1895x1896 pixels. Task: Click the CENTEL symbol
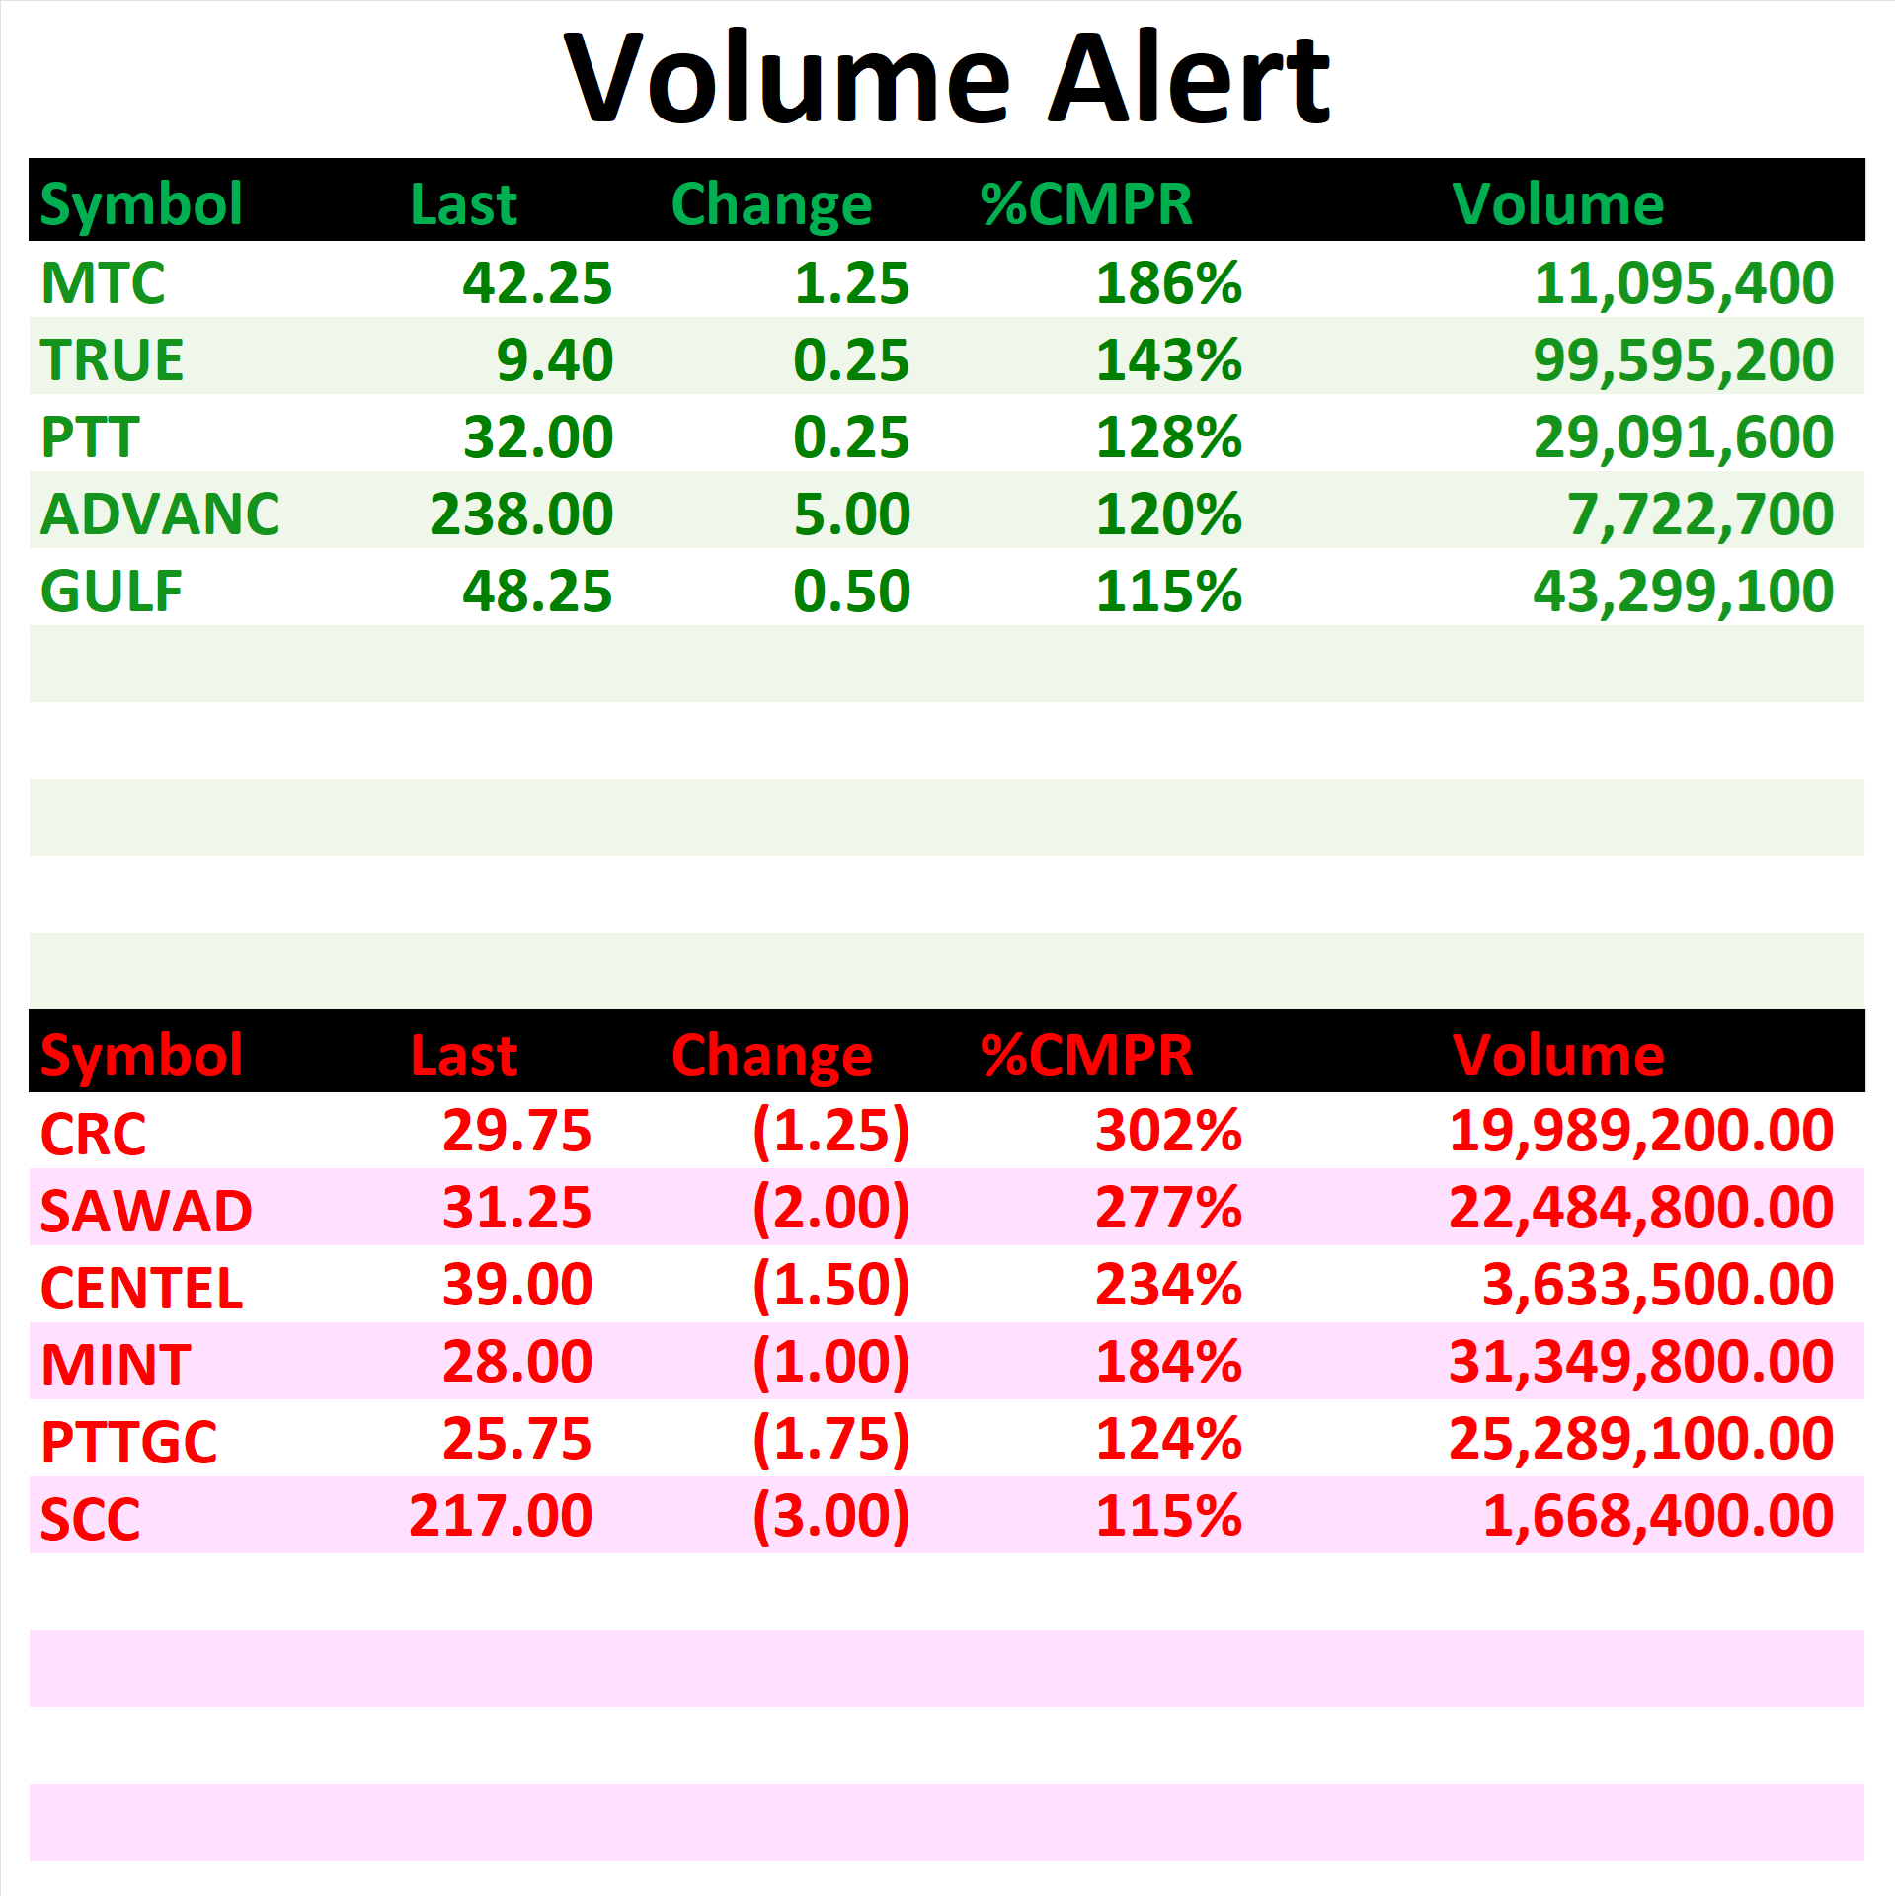141,1288
